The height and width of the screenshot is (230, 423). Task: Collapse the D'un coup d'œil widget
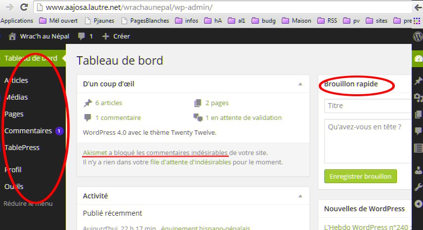300,84
